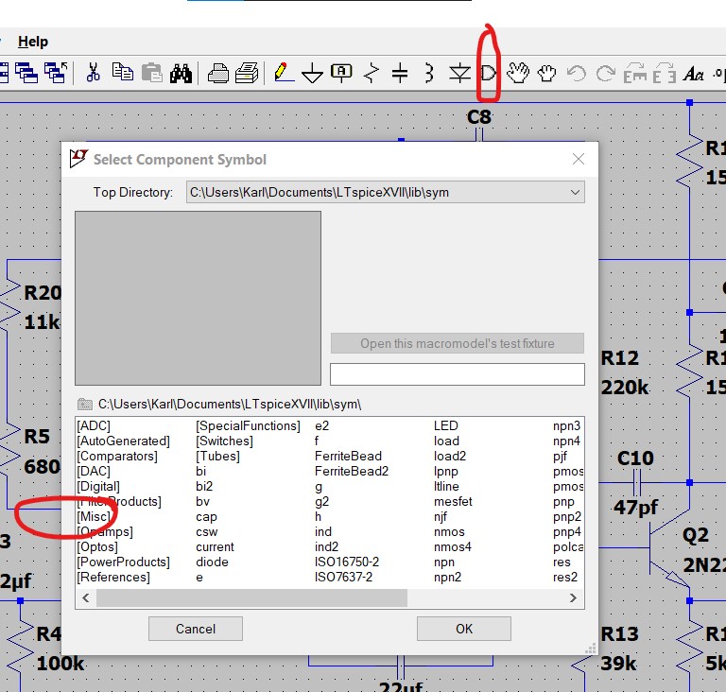Click Open this macromodel's test fixture

[x=457, y=343]
